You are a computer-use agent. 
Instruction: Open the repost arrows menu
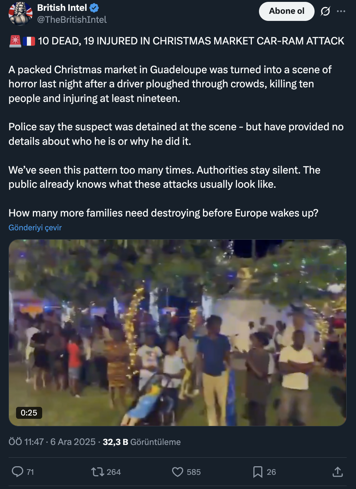pos(97,472)
